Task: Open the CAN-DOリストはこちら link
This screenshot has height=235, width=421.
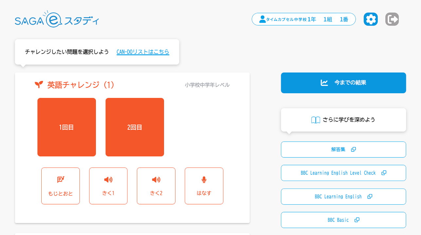Action: tap(143, 52)
